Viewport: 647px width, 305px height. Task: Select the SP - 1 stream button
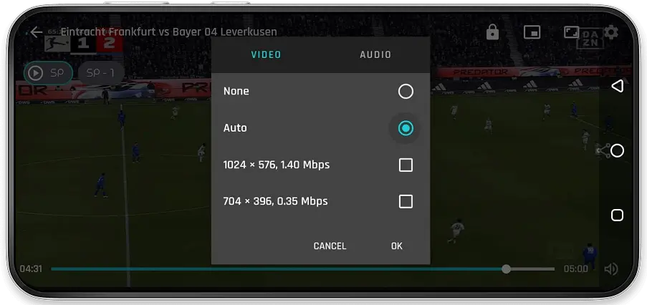coord(101,73)
